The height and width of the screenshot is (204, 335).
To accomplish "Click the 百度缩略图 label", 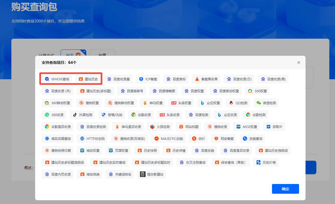I will click(x=167, y=91).
